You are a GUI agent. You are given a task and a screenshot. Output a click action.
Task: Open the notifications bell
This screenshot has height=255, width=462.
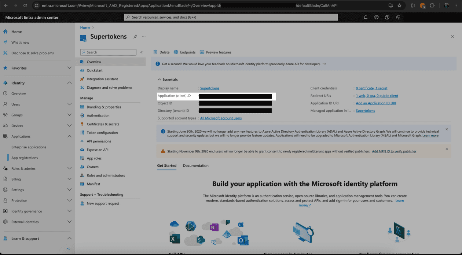pyautogui.click(x=366, y=17)
